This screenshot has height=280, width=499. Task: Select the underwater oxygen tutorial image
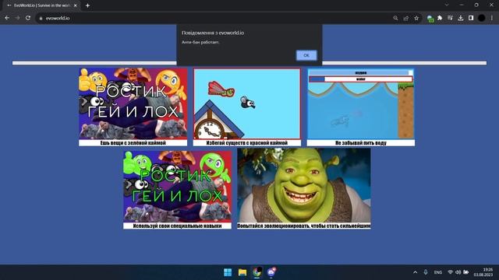(361, 103)
